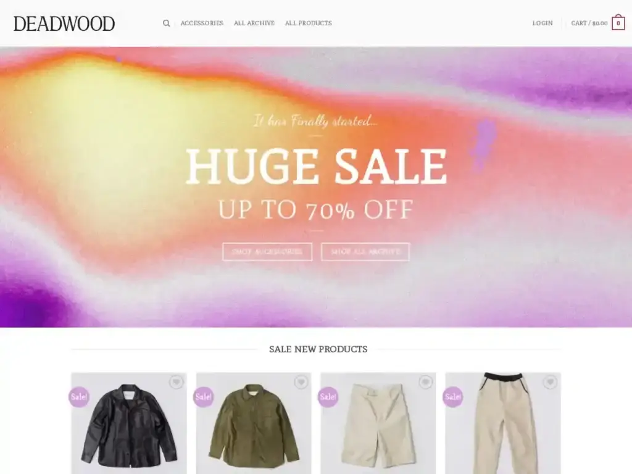632x474 pixels.
Task: Click Sale badge on black jacket
Action: click(x=79, y=397)
